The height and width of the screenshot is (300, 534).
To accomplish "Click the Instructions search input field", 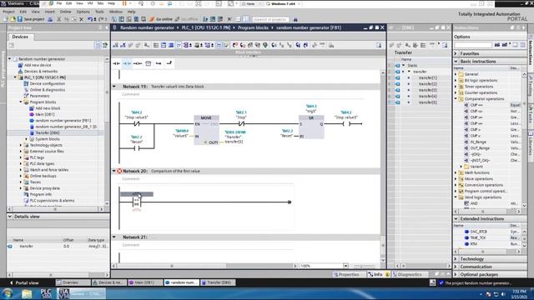I will click(473, 45).
